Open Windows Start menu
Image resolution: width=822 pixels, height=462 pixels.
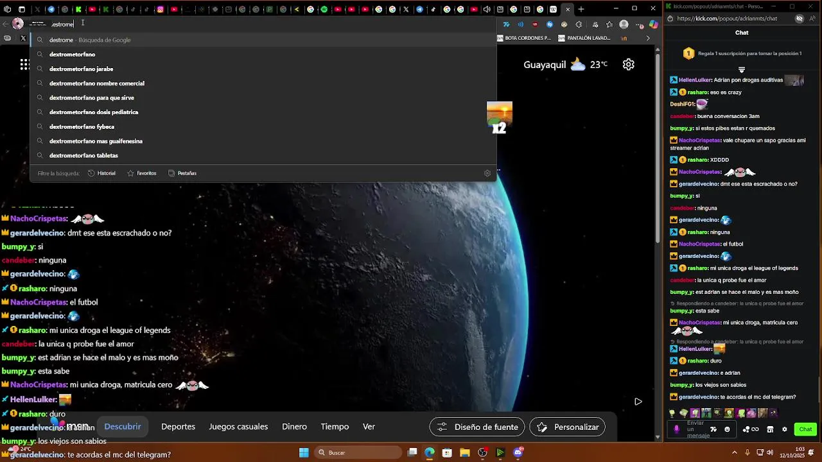[304, 452]
